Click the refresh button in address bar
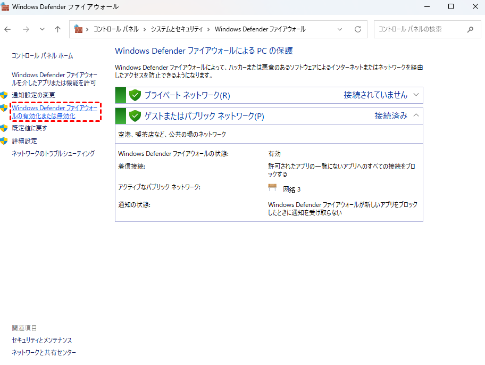Image resolution: width=485 pixels, height=365 pixels. click(x=358, y=29)
